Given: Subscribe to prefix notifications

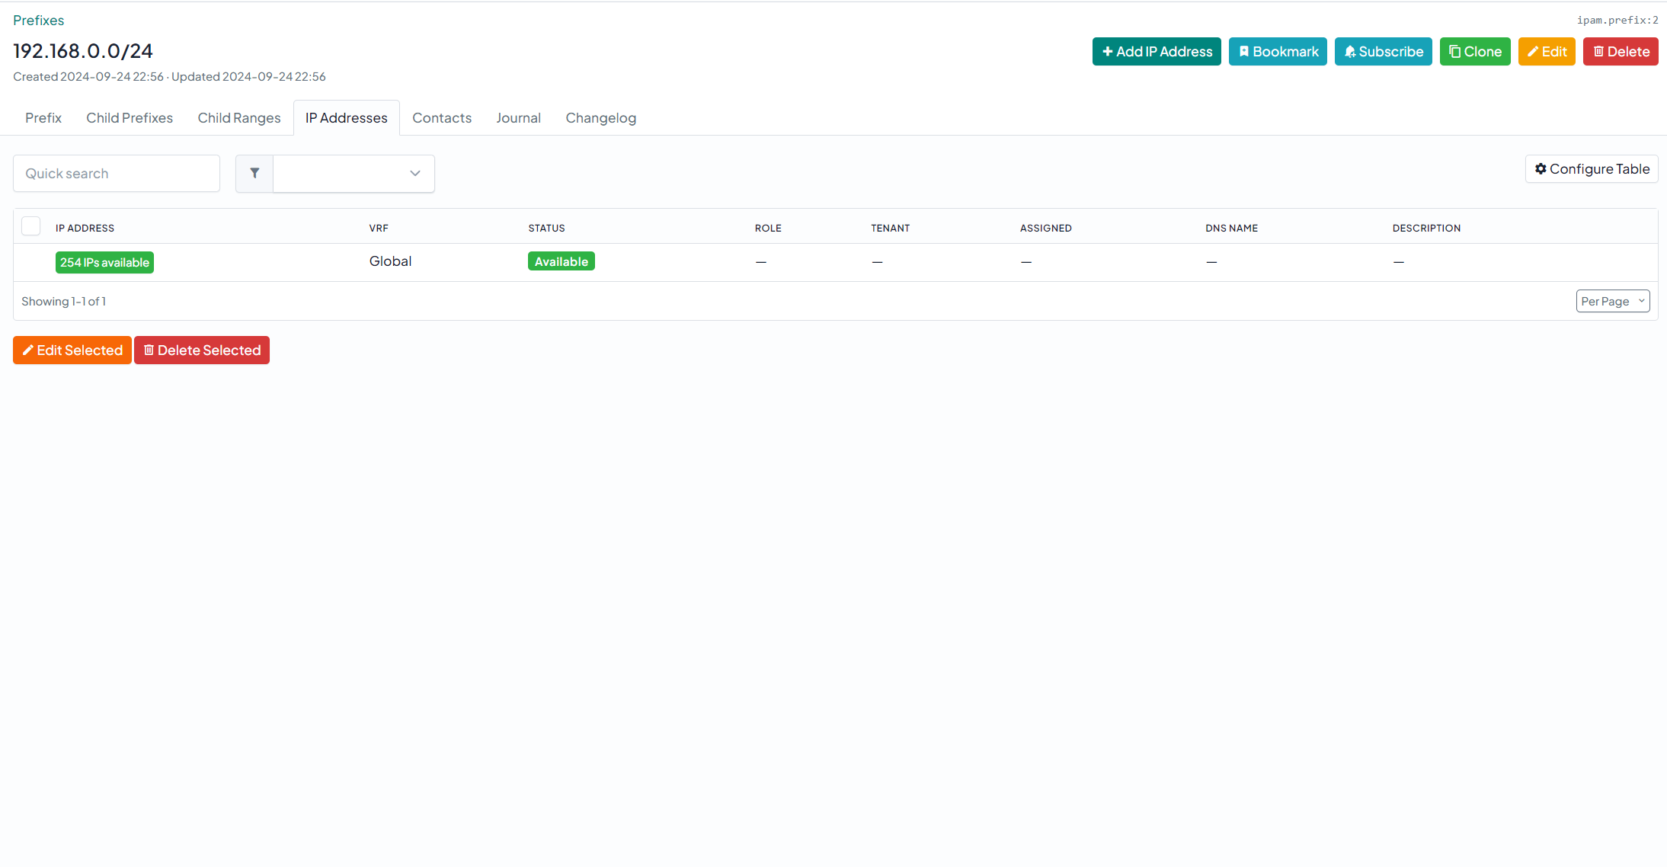Looking at the screenshot, I should [x=1383, y=52].
